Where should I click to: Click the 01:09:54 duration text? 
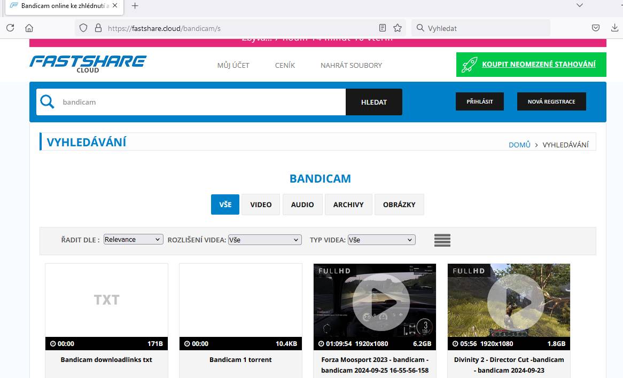339,344
